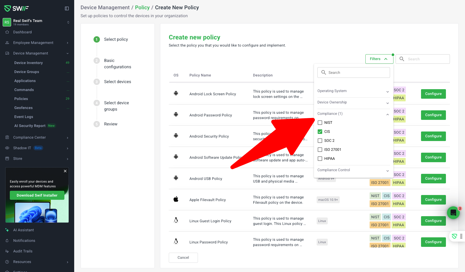This screenshot has width=465, height=272.
Task: Configure the Android Lock Screen Policy
Action: [x=433, y=94]
